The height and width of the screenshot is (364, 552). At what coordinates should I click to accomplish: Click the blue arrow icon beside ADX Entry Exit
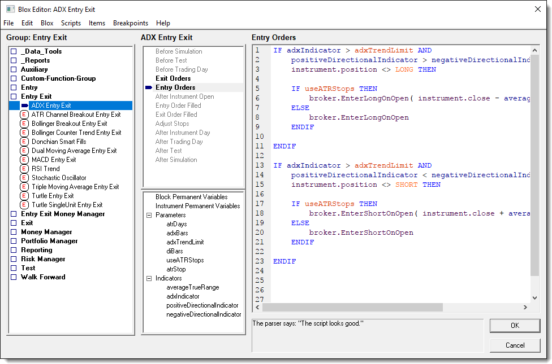click(24, 106)
